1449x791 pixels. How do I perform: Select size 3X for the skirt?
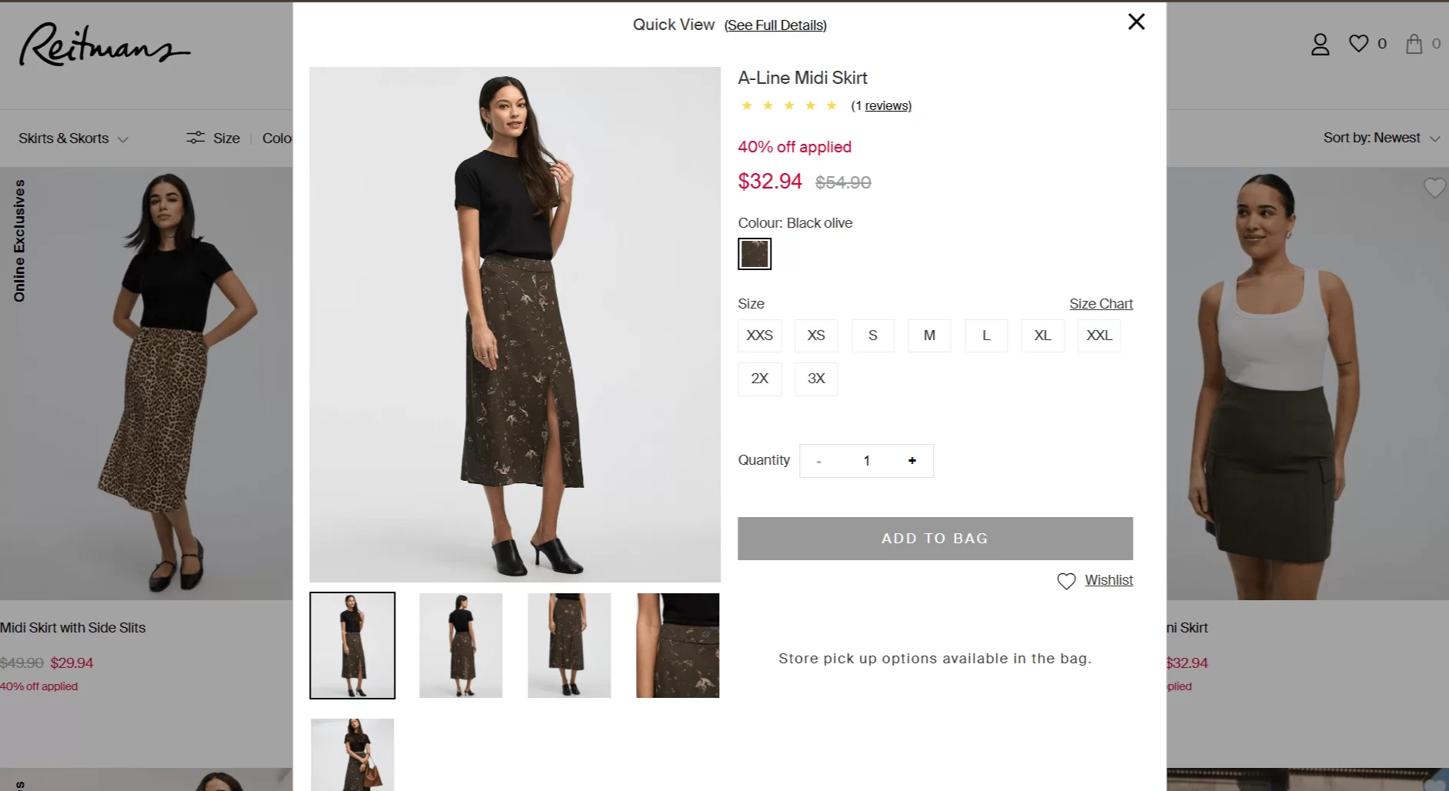[816, 379]
